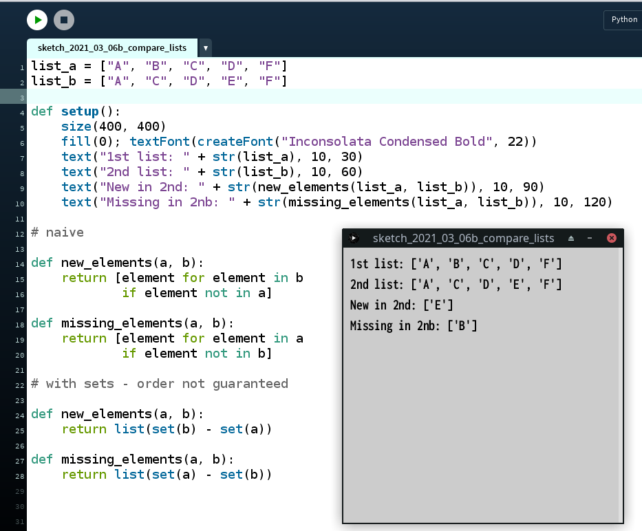The image size is (642, 531).
Task: Click the "Missing in 2nb: ['B']" output text
Action: 413,325
